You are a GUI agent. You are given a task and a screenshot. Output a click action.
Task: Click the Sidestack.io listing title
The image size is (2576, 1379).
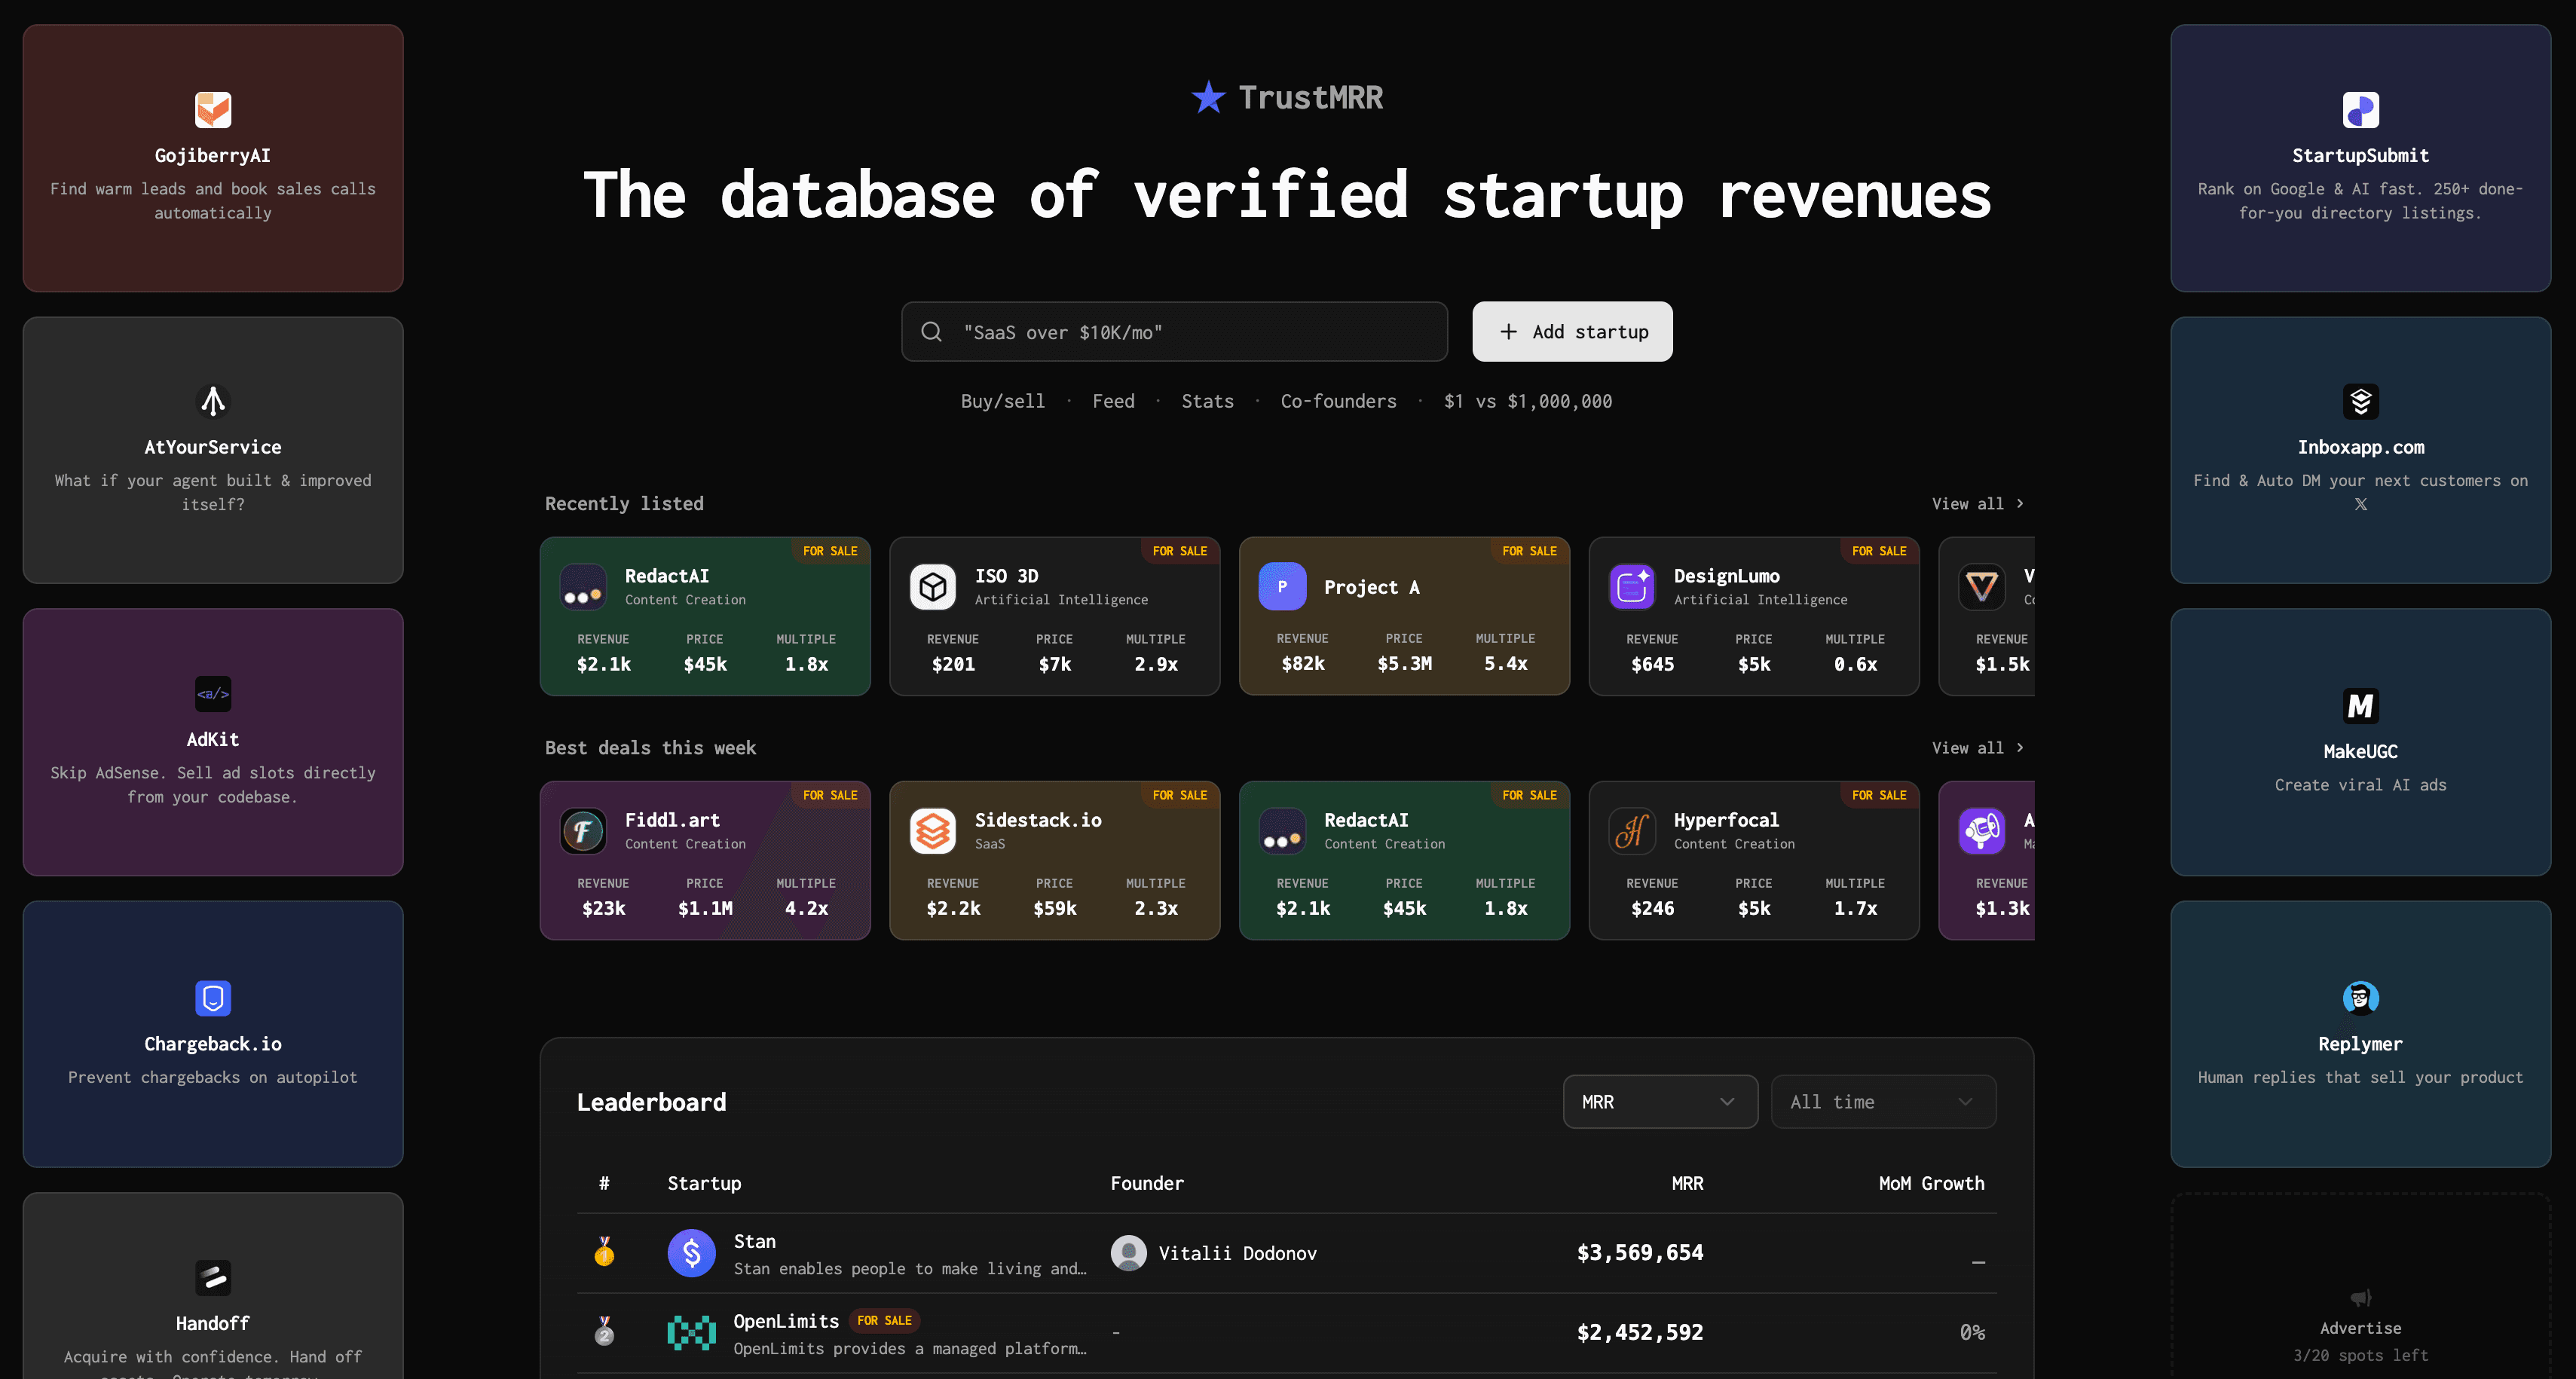coord(1038,820)
